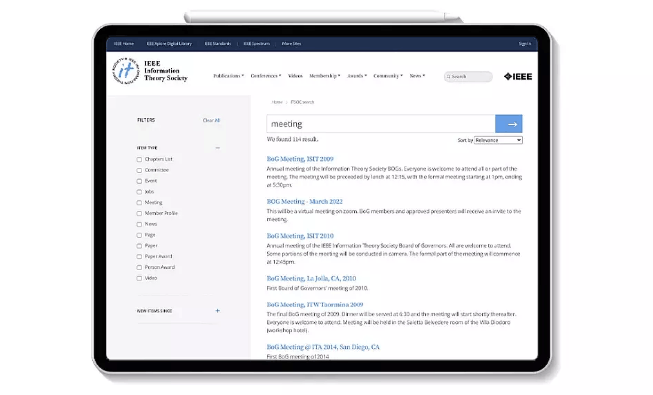Open the BOG Meeting - March 2022 result

[305, 202]
